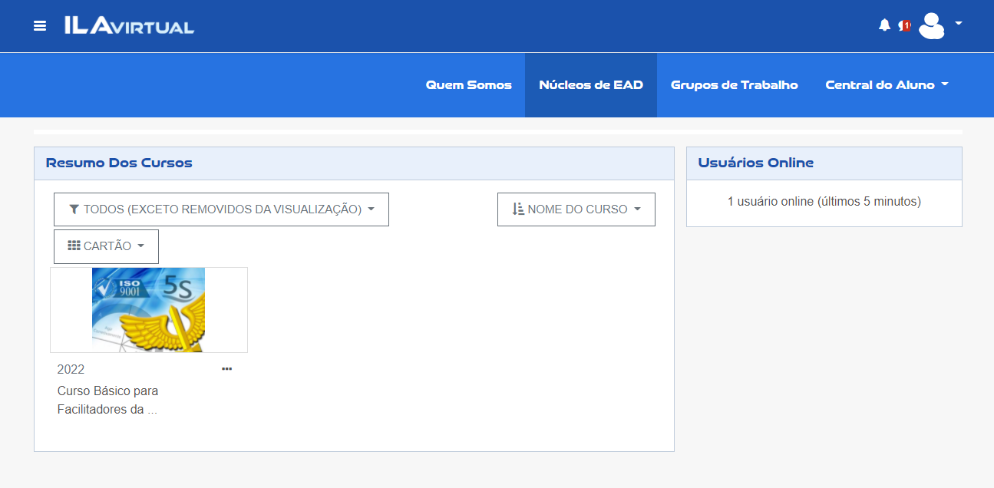The image size is (994, 488).
Task: Open messages icon with red badge
Action: tap(904, 25)
